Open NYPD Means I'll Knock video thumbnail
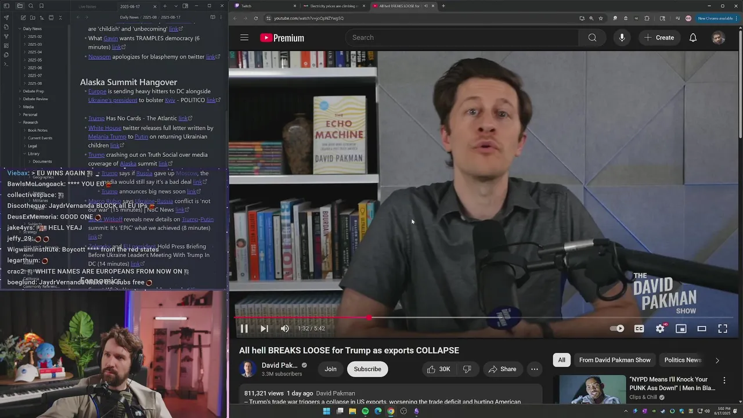Viewport: 743px width, 418px height. click(589, 390)
